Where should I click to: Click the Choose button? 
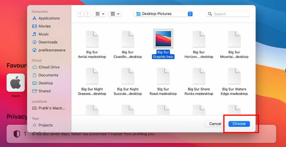point(239,124)
